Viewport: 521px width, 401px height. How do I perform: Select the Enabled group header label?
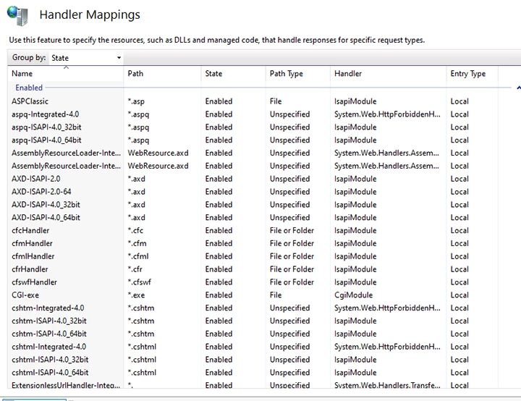[29, 88]
